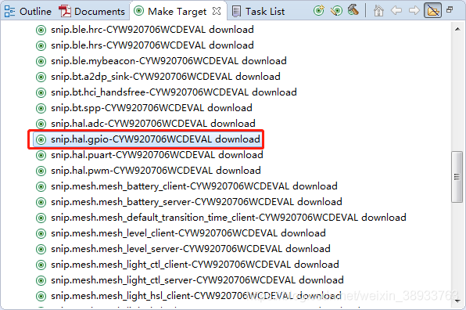Toggle Hide Empty Folders button
Image resolution: width=466 pixels, height=310 pixels.
coord(432,11)
